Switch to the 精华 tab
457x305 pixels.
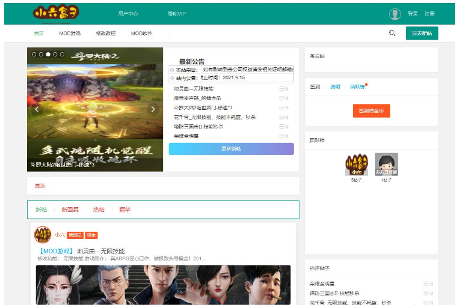point(124,210)
